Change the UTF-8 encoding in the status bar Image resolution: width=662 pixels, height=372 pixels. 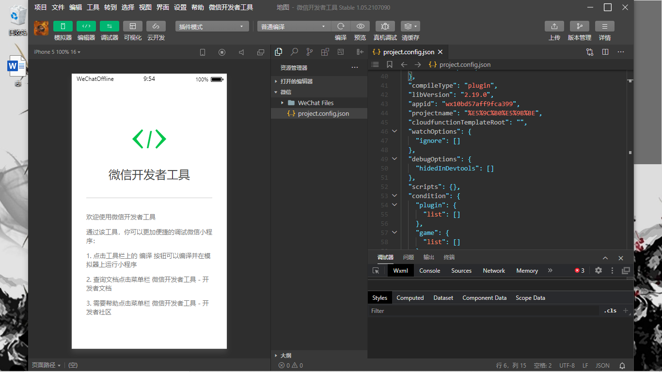(x=567, y=366)
